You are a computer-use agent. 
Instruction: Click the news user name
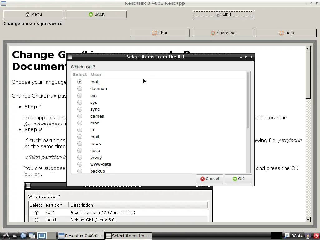click(x=96, y=144)
